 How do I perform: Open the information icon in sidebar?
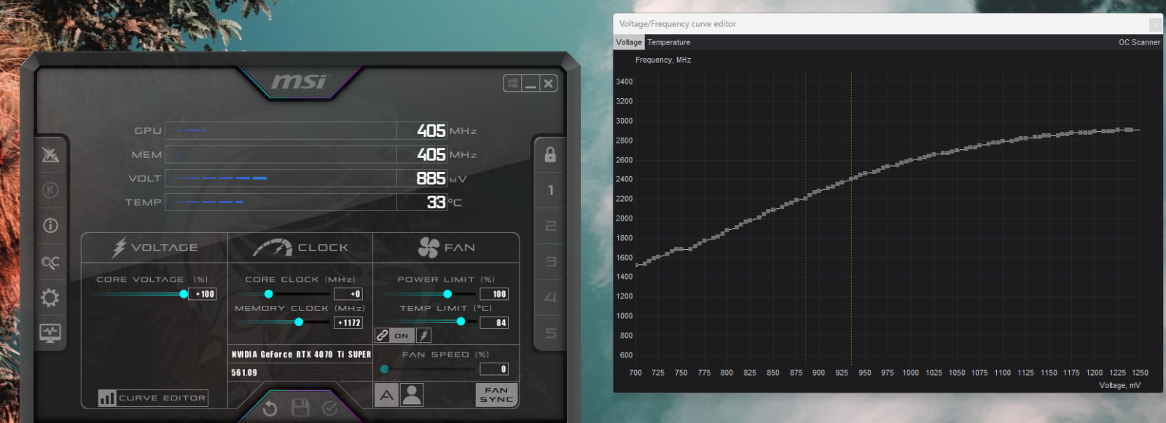point(50,226)
